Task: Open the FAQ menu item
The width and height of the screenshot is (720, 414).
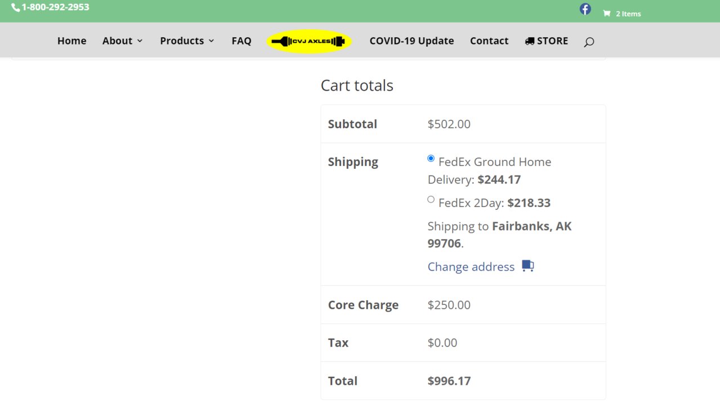Action: [x=242, y=41]
